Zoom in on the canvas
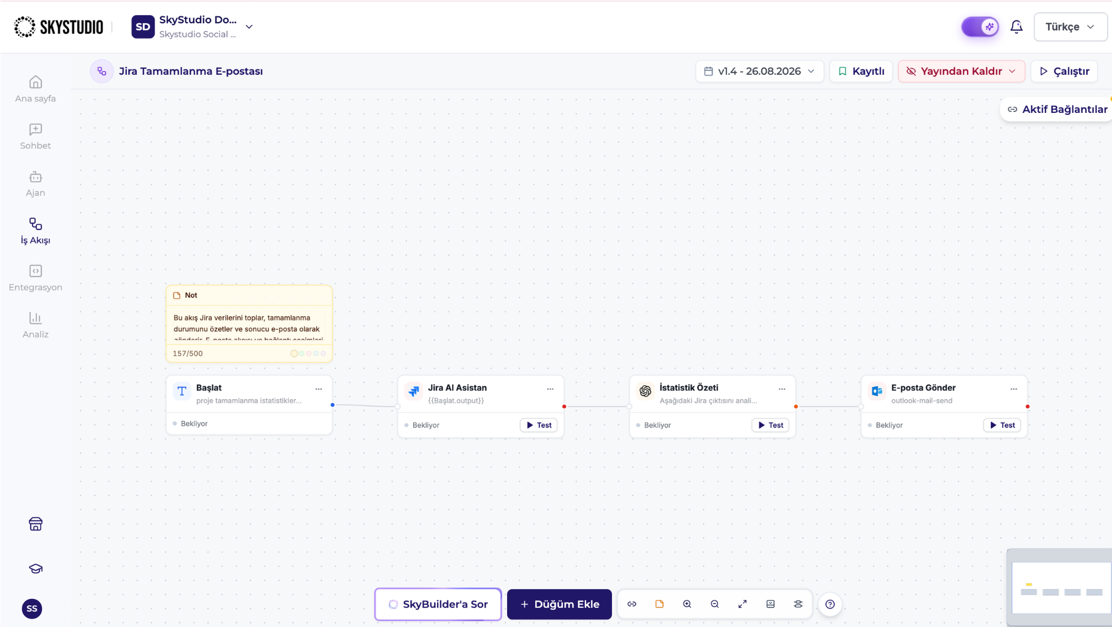This screenshot has width=1112, height=627. (x=687, y=604)
